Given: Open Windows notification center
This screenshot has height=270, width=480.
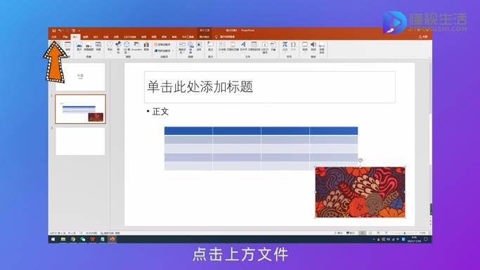Looking at the screenshot, I should point(426,239).
